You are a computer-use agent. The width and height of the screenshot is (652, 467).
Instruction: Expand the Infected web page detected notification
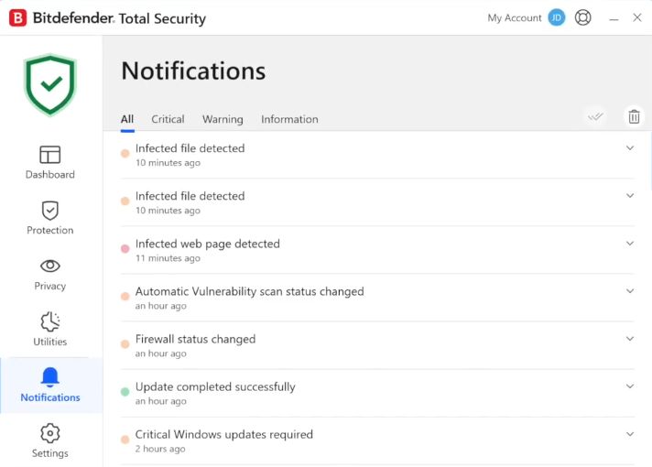pos(630,244)
